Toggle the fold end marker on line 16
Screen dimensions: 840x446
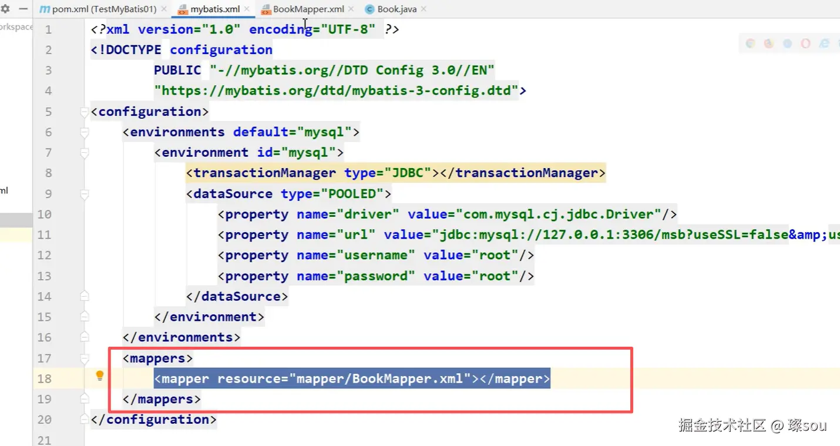coord(84,337)
